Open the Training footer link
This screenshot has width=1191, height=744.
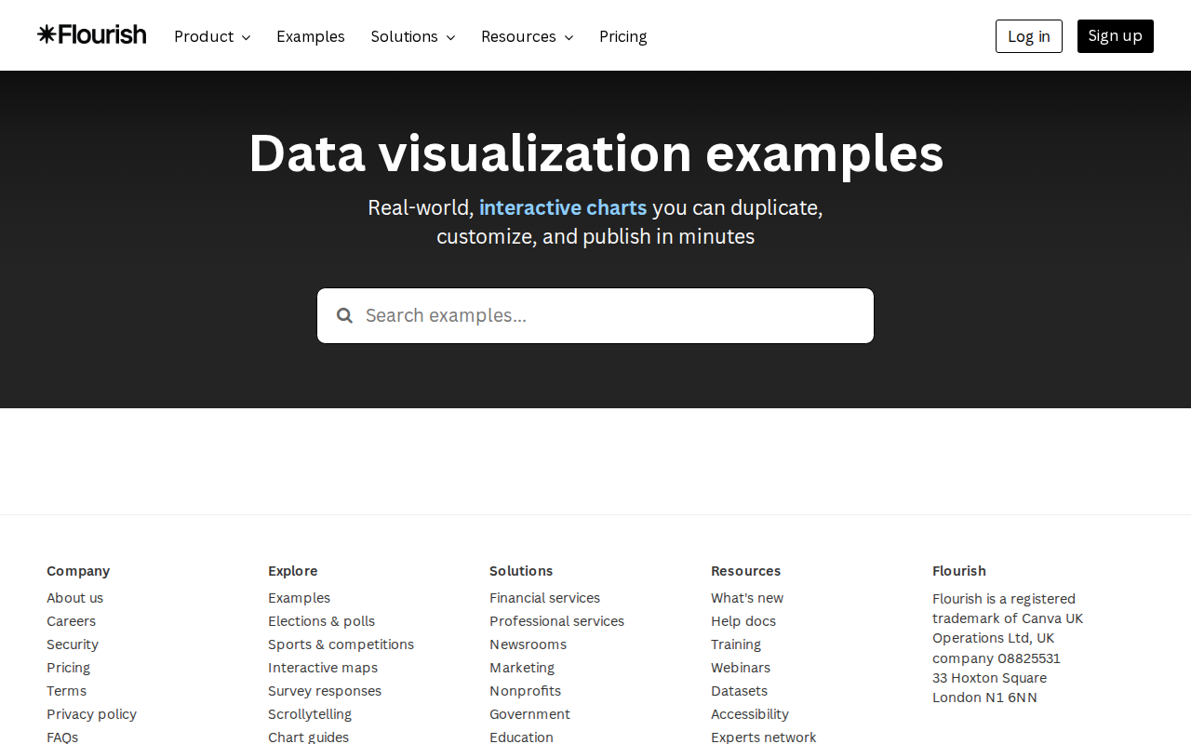pyautogui.click(x=736, y=644)
